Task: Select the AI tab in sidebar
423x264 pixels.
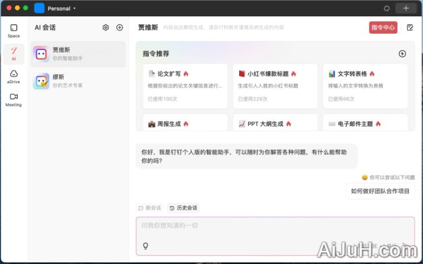Action: point(14,53)
